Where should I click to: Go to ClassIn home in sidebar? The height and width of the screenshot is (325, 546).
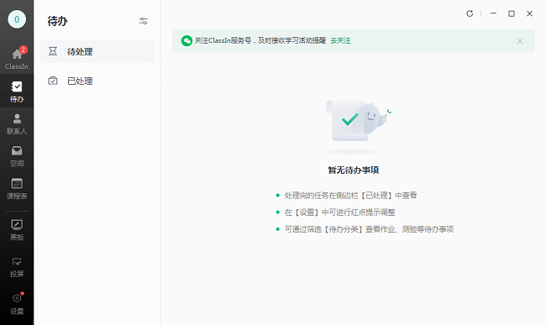click(x=17, y=58)
